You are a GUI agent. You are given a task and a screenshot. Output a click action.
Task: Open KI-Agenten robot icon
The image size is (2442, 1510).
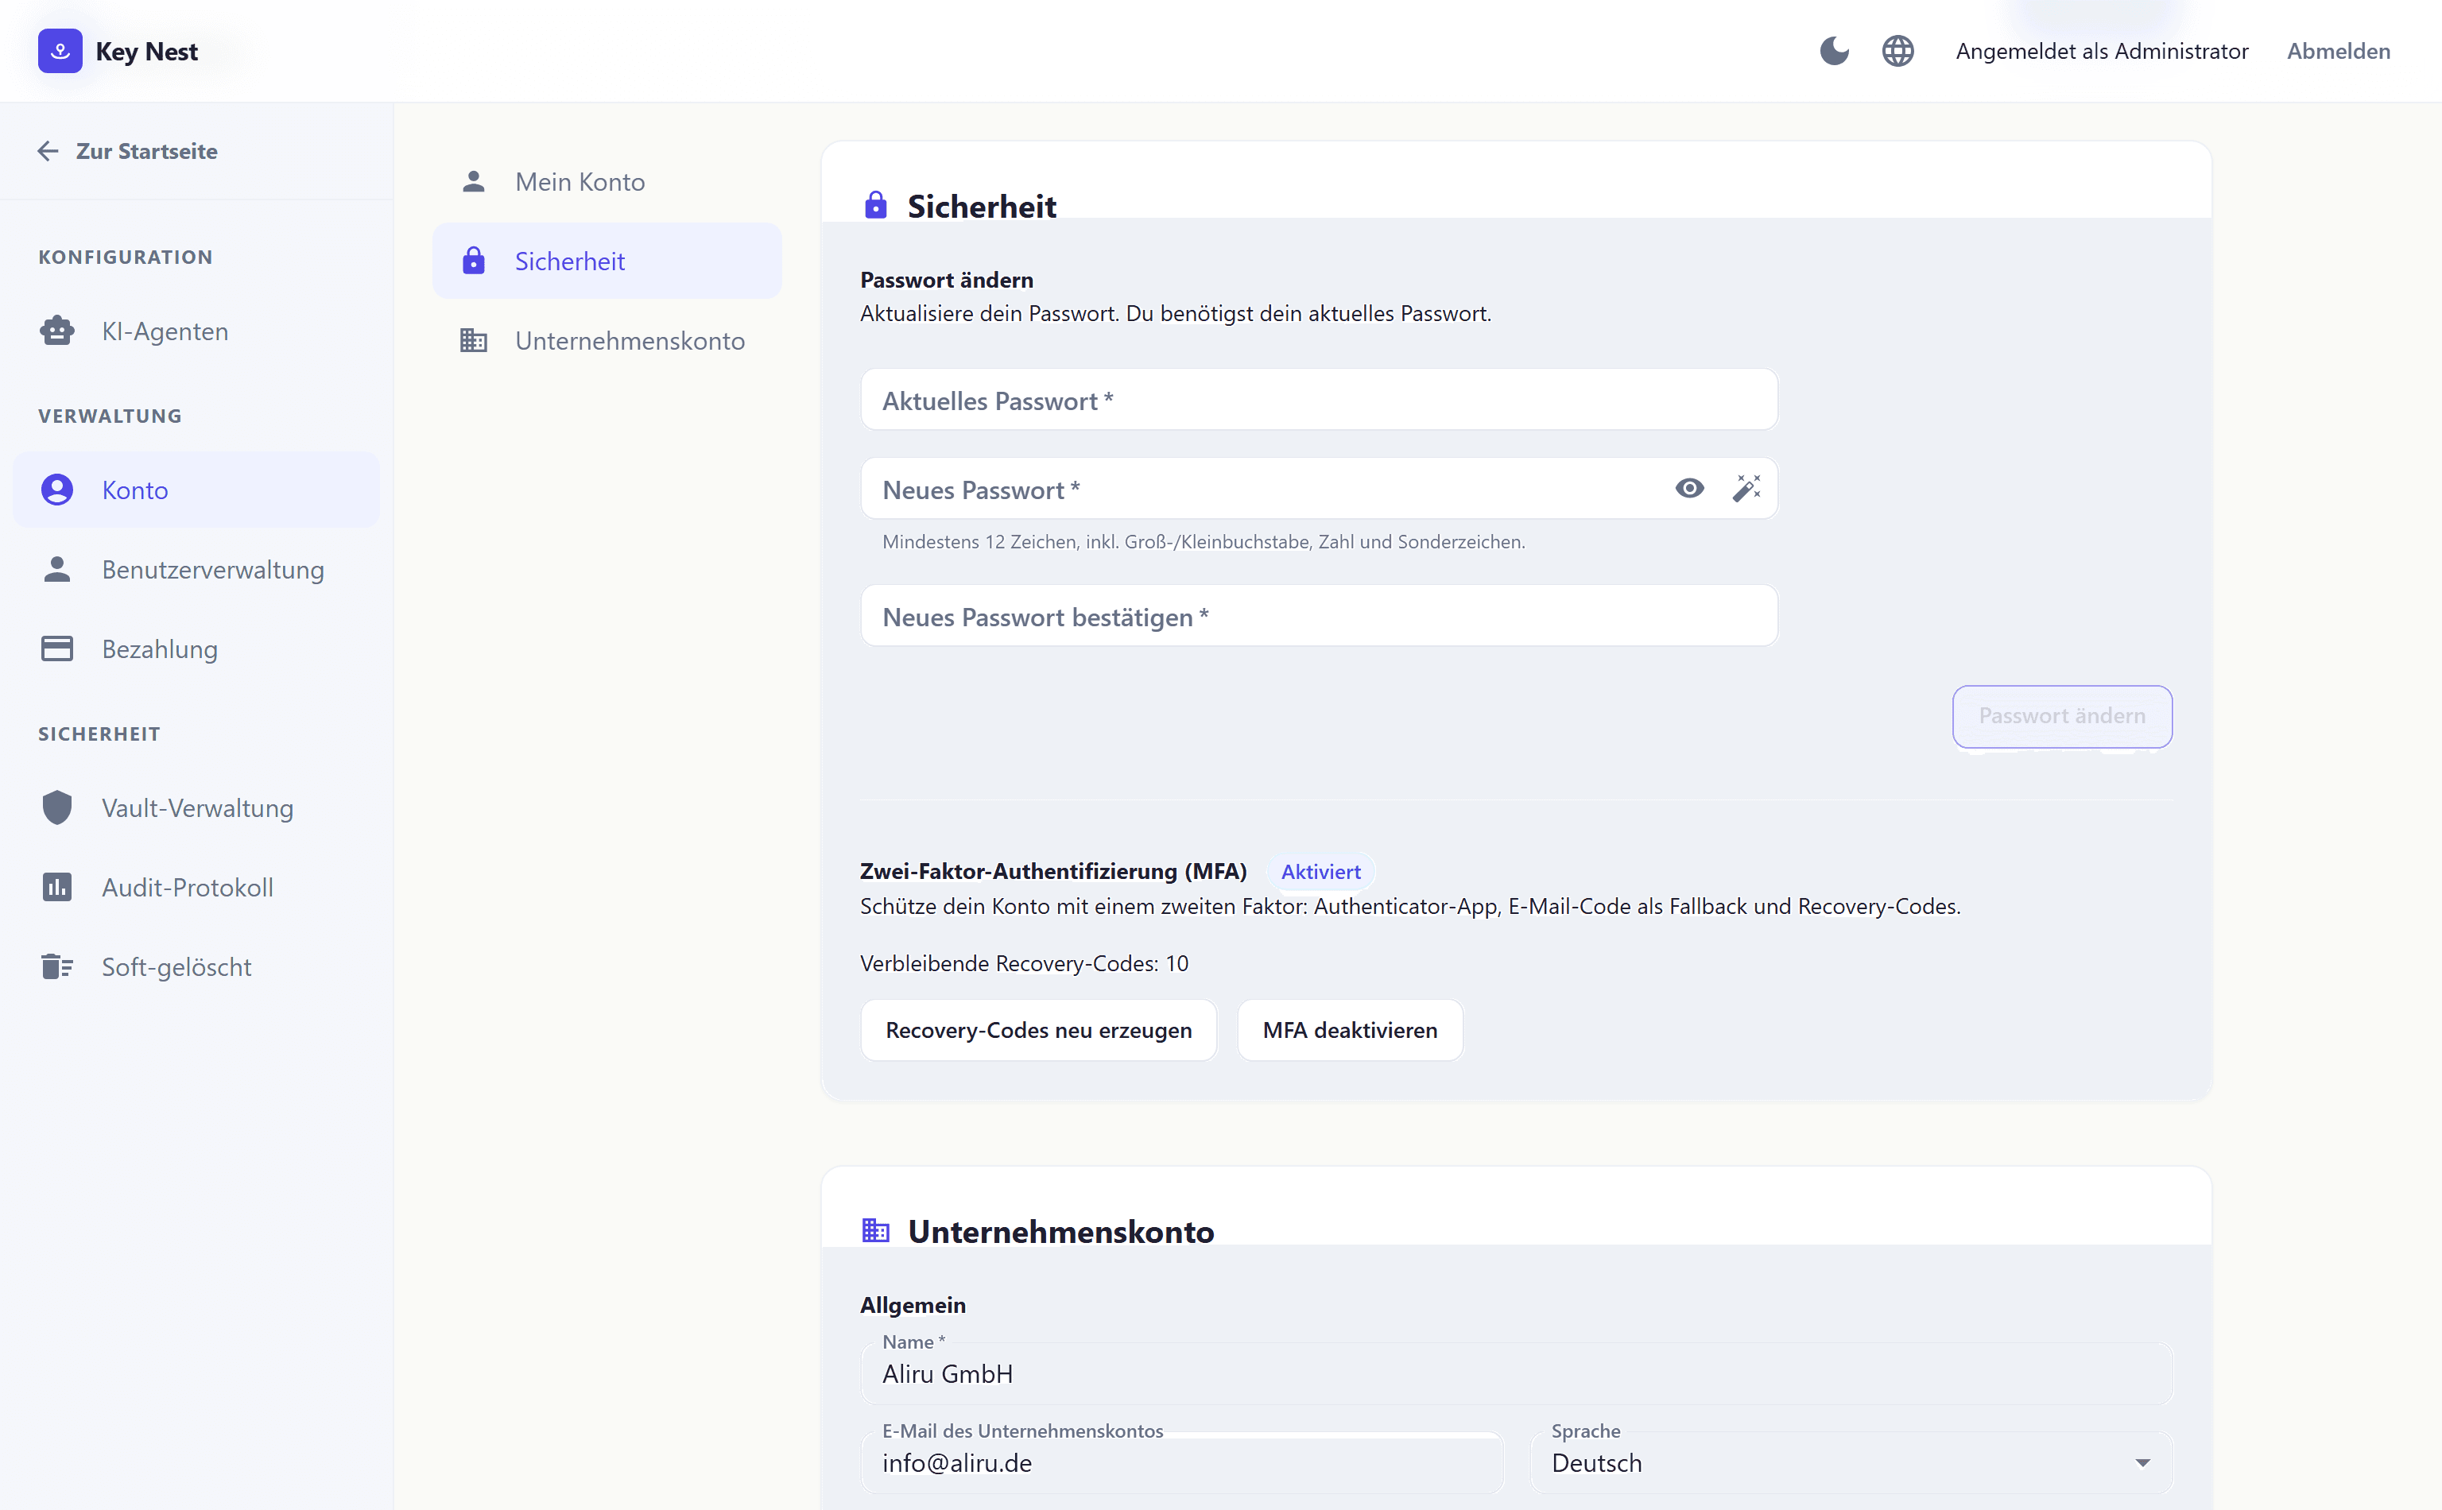(x=57, y=331)
